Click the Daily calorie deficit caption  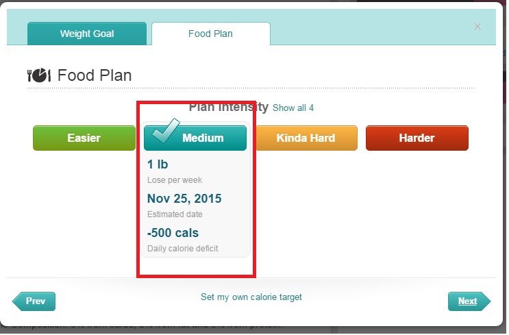183,249
